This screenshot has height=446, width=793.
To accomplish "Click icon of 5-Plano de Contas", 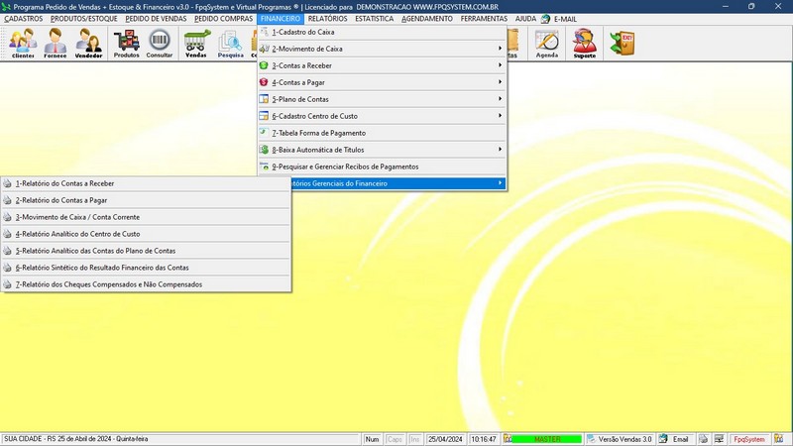I will (264, 98).
